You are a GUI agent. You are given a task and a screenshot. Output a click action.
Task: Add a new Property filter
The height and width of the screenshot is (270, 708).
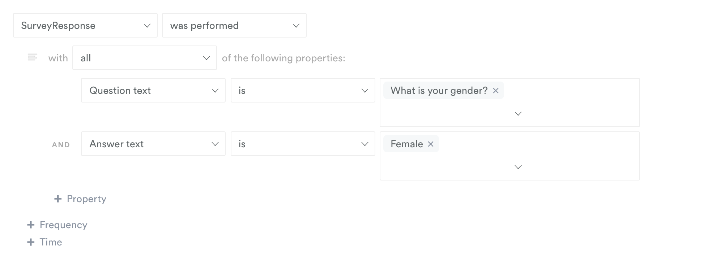(x=80, y=199)
